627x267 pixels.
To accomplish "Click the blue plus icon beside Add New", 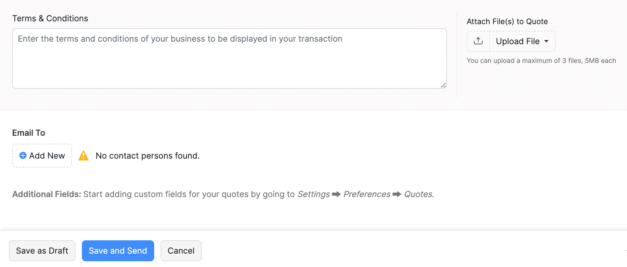I will pyautogui.click(x=23, y=155).
